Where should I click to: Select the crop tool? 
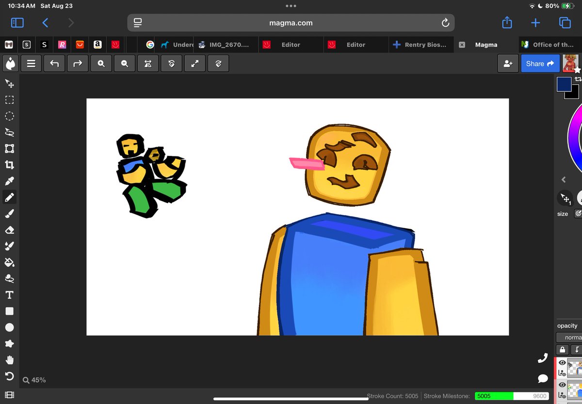[9, 165]
